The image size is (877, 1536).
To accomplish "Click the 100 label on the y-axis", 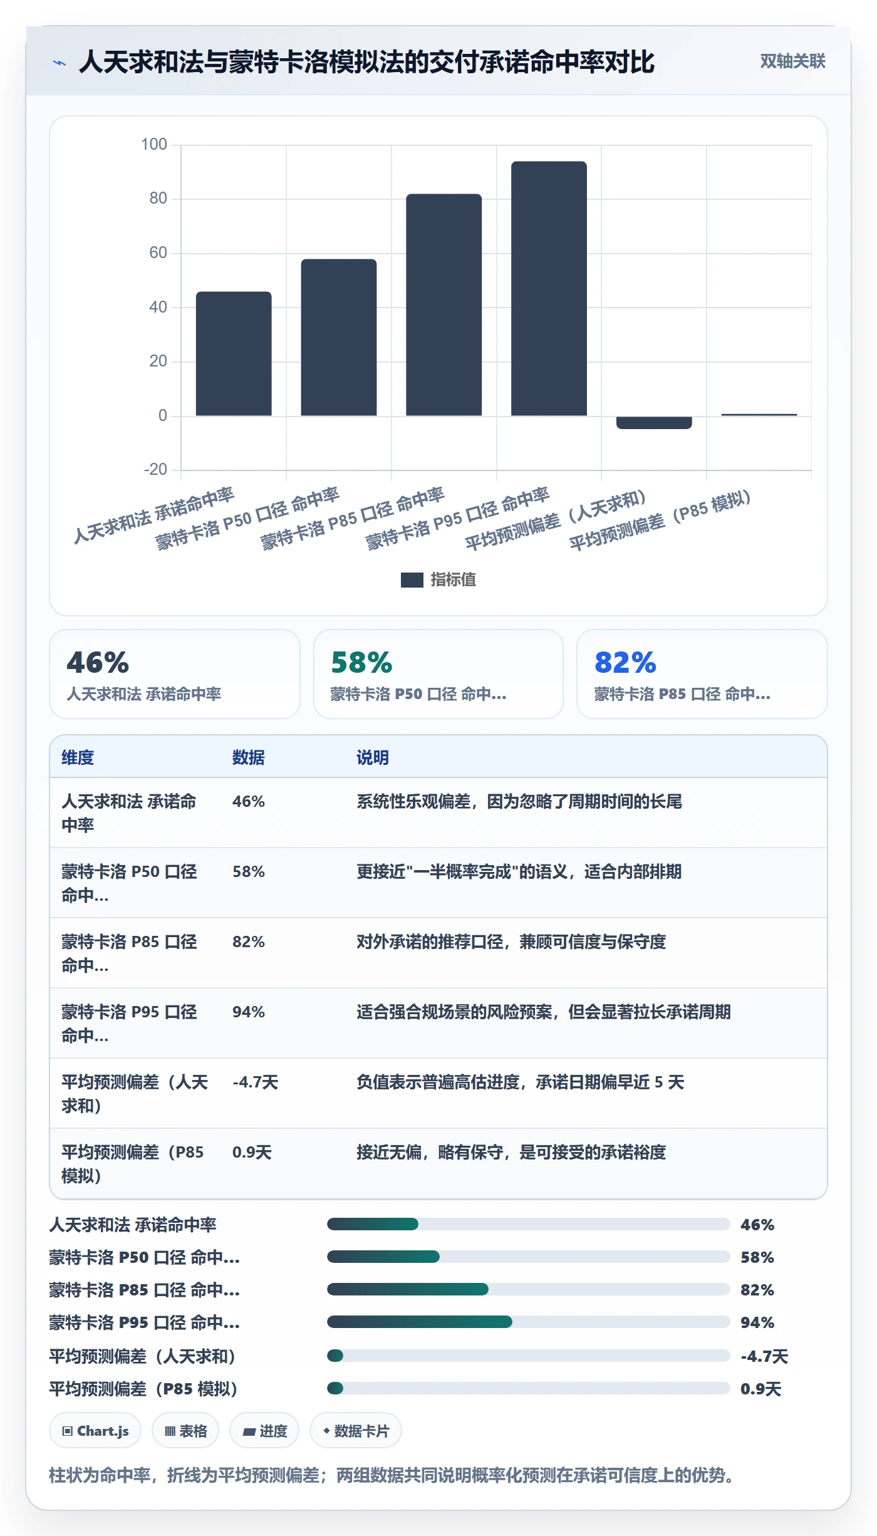I will 154,145.
